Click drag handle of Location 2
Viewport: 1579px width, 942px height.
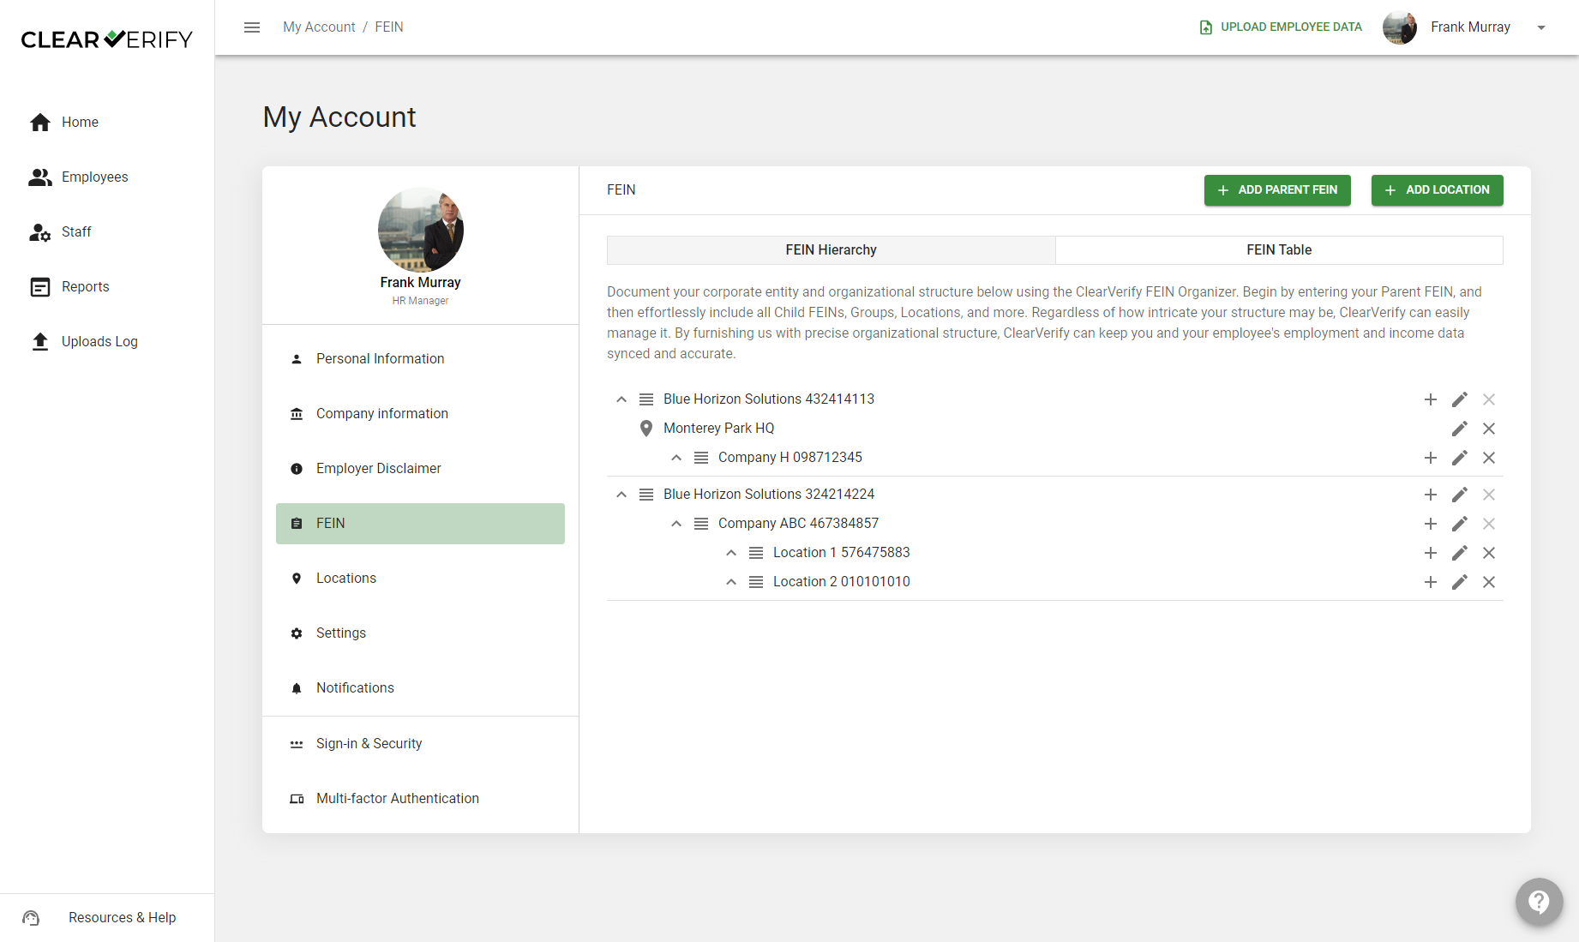click(x=756, y=582)
